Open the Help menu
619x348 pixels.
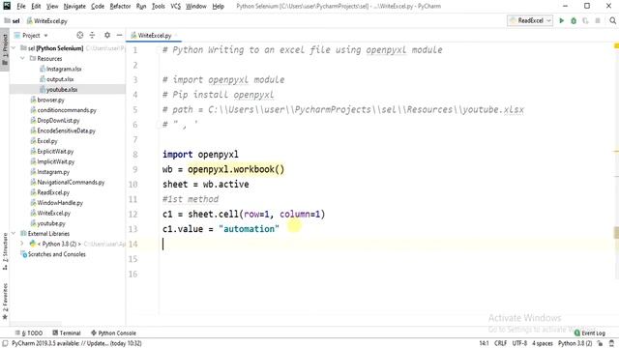pyautogui.click(x=218, y=7)
